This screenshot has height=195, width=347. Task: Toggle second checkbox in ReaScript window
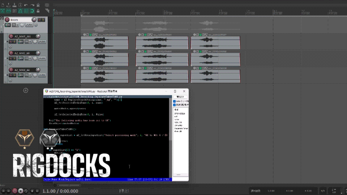click(174, 105)
